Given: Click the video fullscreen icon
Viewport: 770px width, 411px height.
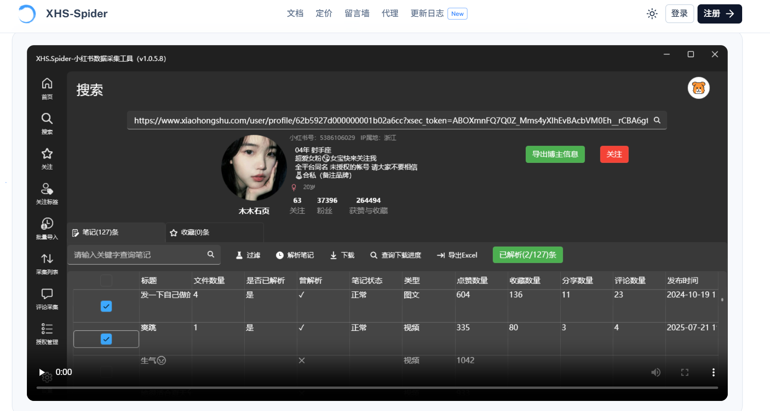Looking at the screenshot, I should (685, 372).
